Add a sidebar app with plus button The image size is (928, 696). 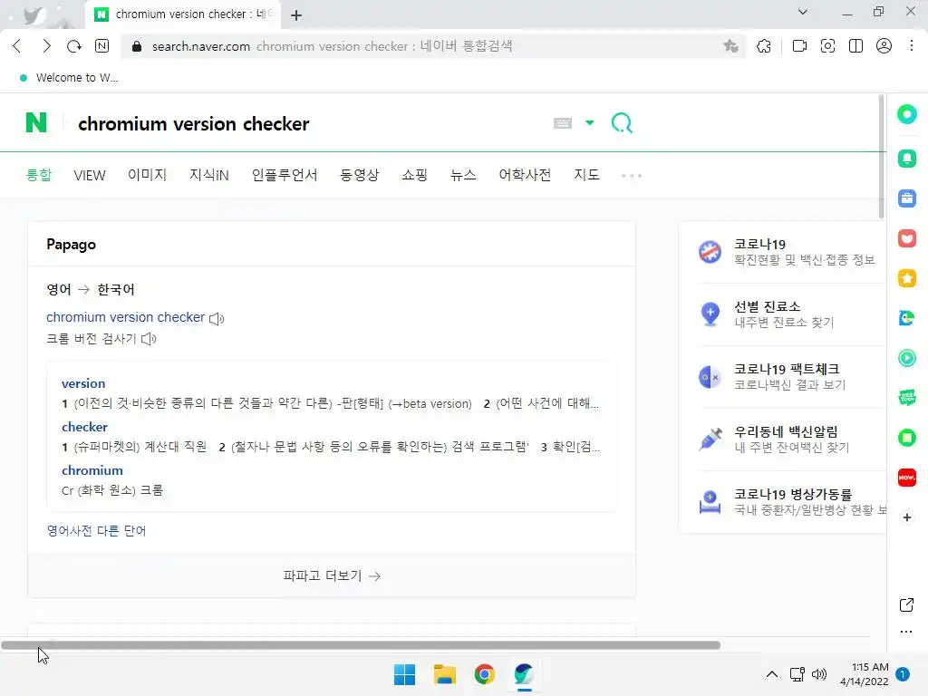[906, 517]
